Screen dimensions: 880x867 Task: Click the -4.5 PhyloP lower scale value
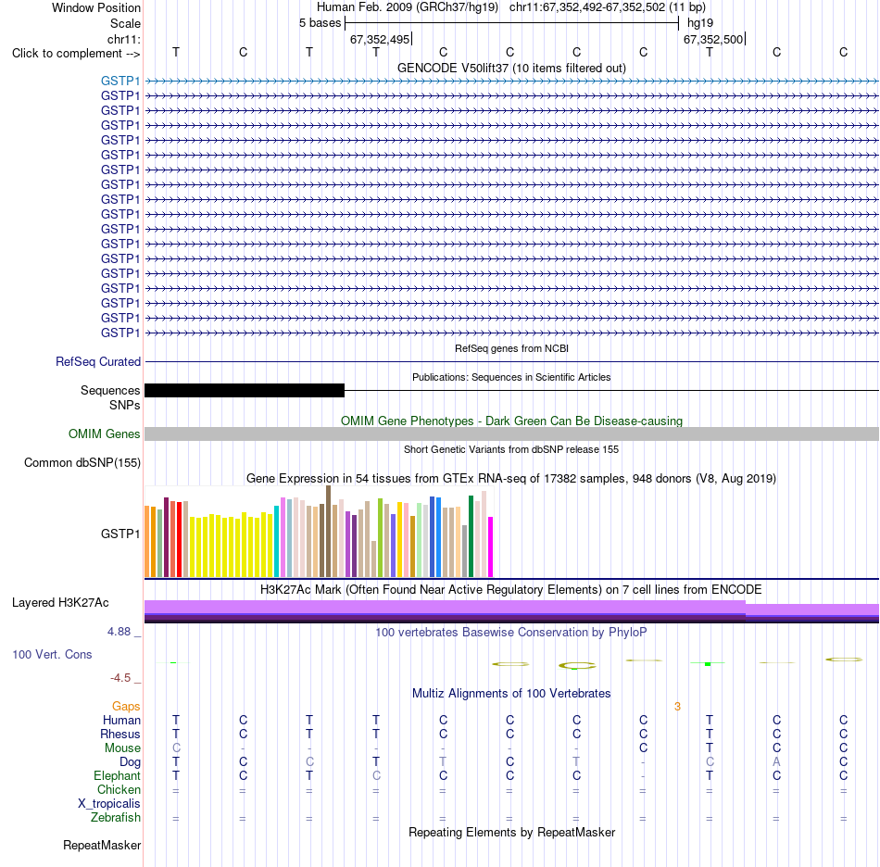[x=120, y=678]
